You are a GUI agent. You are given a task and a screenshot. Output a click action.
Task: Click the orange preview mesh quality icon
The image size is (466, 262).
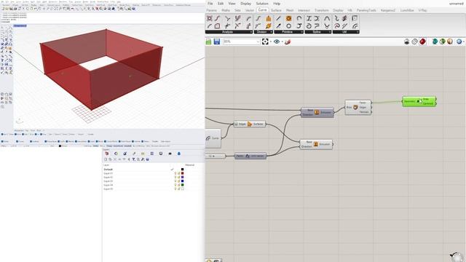pyautogui.click(x=450, y=41)
